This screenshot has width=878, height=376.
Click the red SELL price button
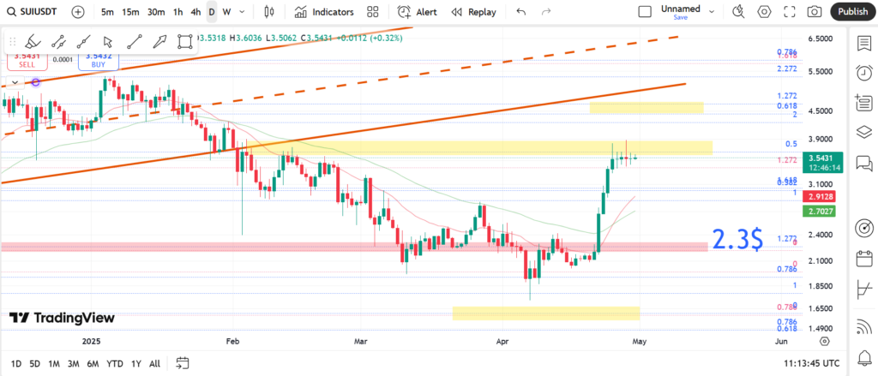[25, 60]
